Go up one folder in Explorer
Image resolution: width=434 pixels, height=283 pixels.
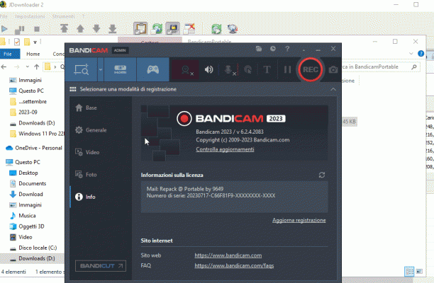tap(37, 67)
